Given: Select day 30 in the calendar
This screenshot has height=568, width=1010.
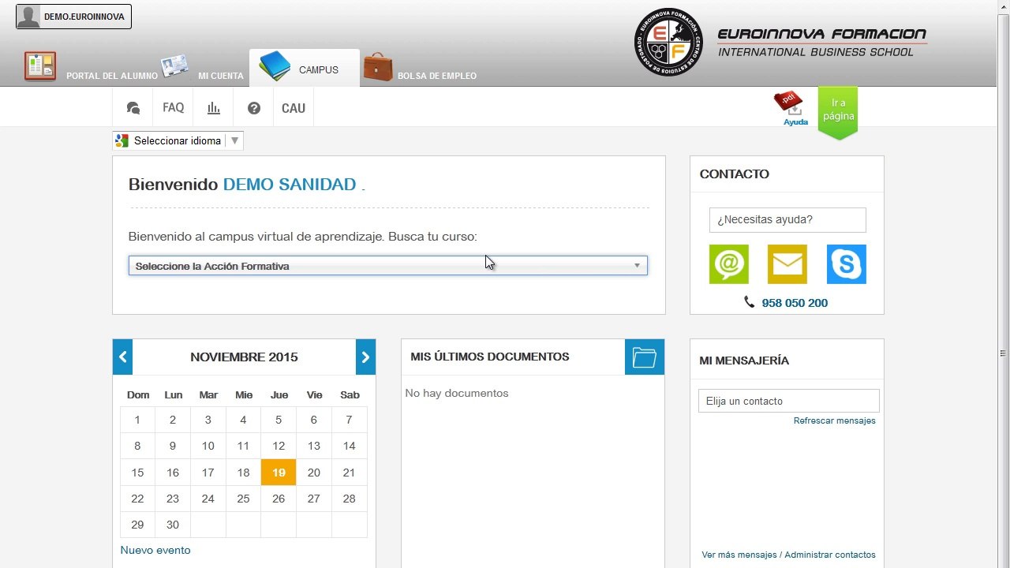Looking at the screenshot, I should (173, 525).
